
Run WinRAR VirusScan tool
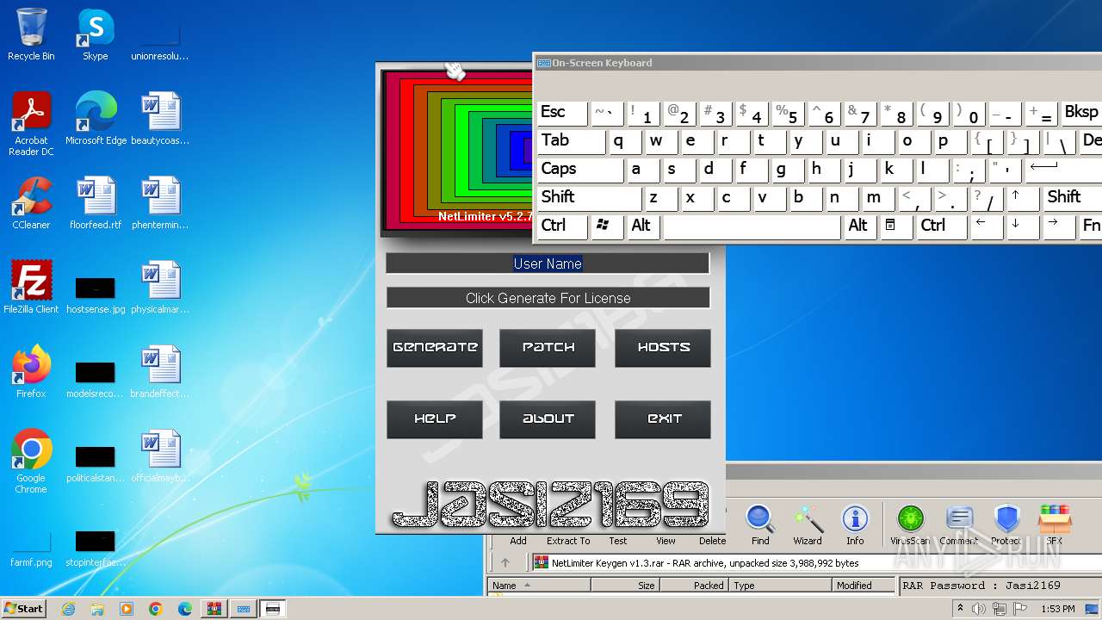click(x=910, y=524)
